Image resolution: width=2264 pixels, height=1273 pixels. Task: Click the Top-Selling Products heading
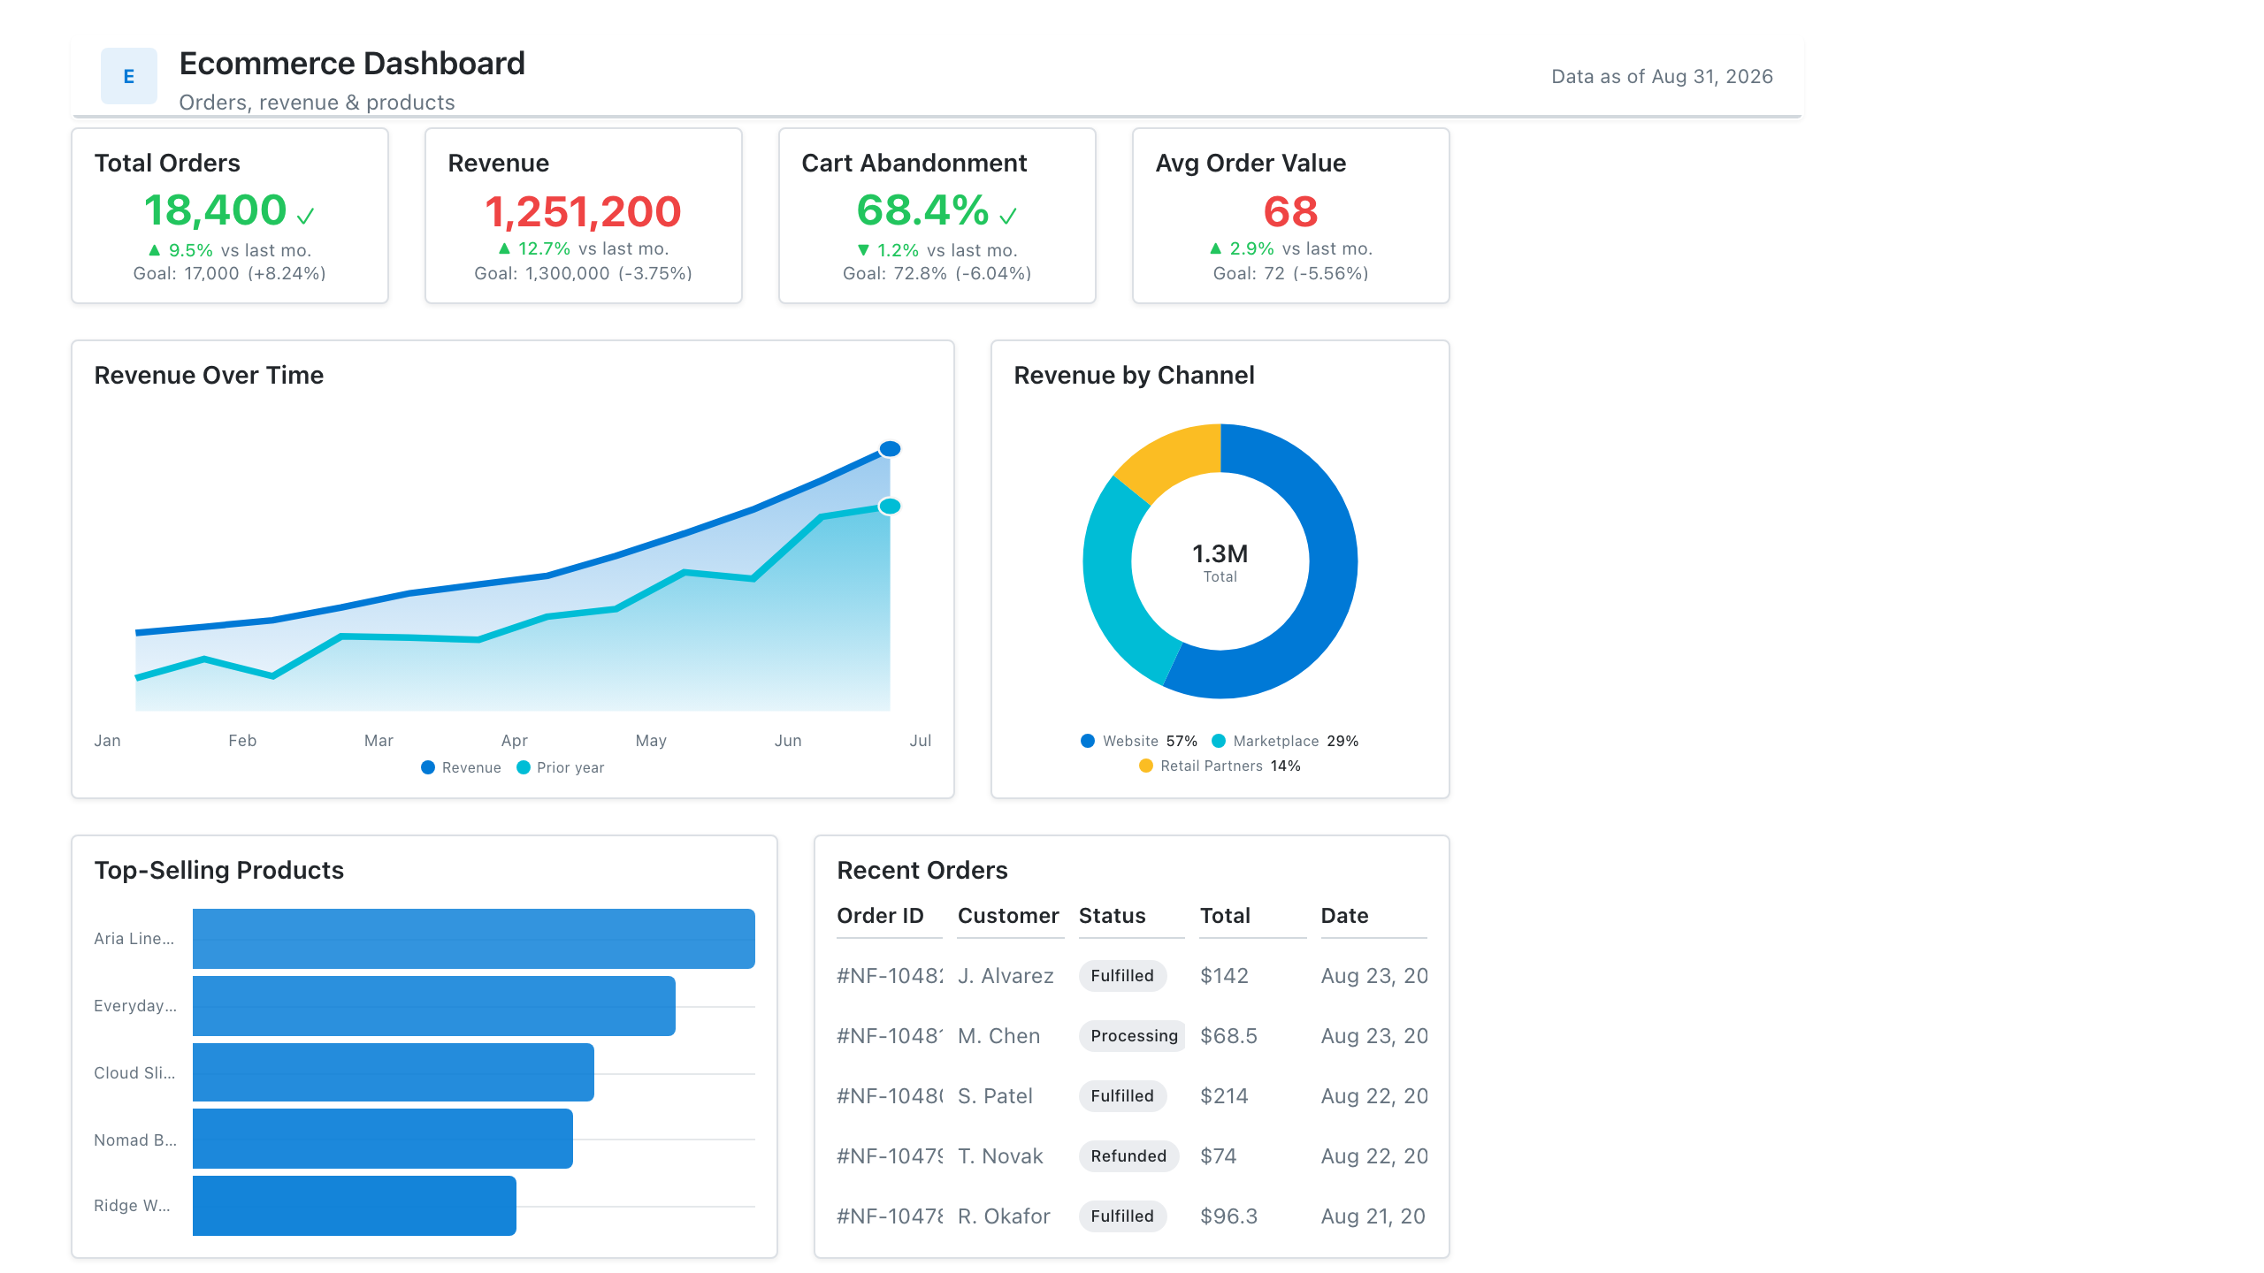point(219,871)
